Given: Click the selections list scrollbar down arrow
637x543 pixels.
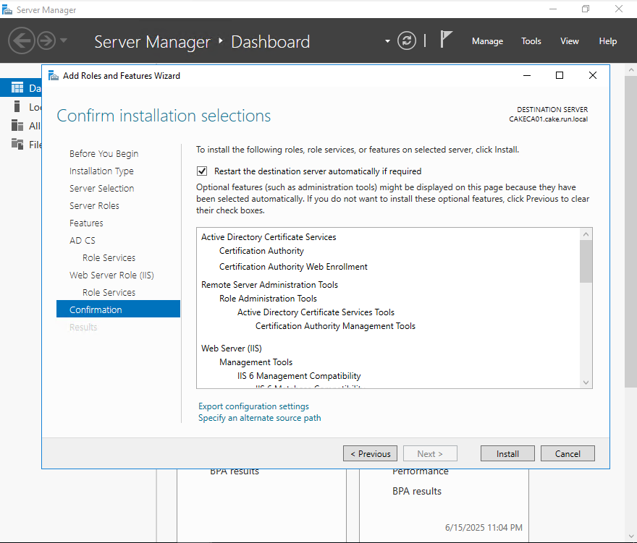Looking at the screenshot, I should pos(586,382).
